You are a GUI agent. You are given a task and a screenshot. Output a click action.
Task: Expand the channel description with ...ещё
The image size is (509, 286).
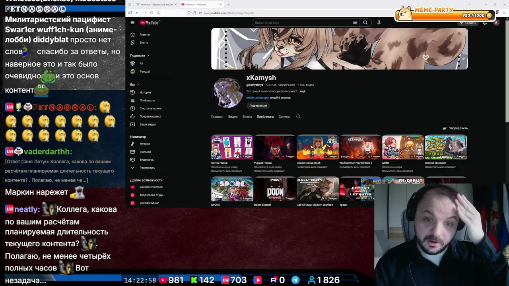coord(301,91)
